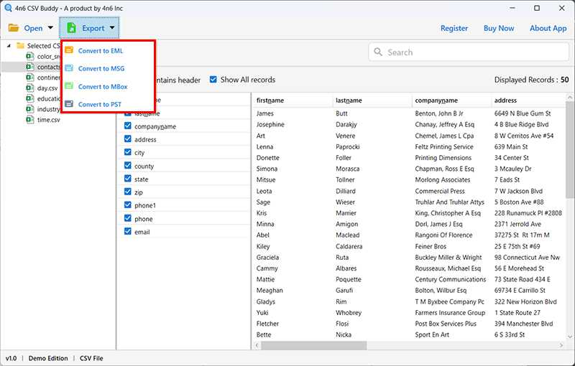Image resolution: width=575 pixels, height=366 pixels.
Task: Click the color_sr csv file icon
Action: coord(30,56)
